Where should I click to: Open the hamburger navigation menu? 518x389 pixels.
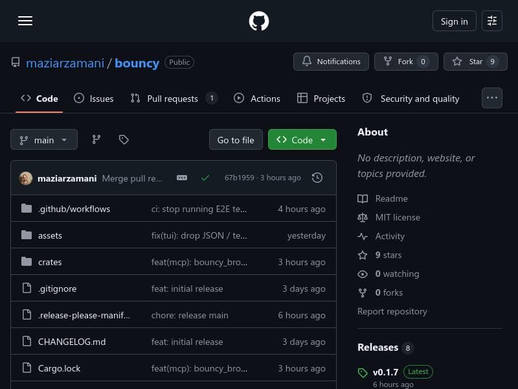coord(25,21)
